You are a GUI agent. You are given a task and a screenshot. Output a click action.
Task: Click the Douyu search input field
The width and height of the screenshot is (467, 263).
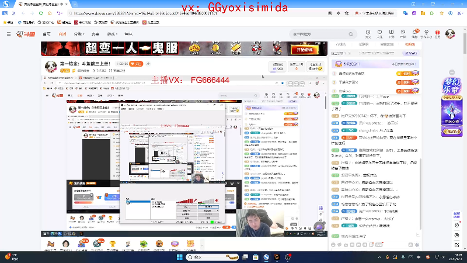tap(319, 34)
